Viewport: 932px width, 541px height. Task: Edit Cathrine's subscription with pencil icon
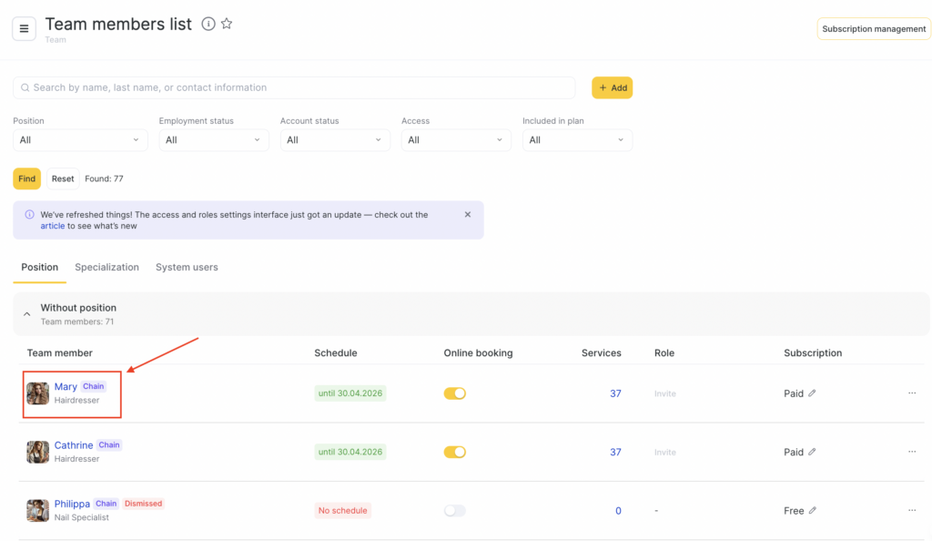pos(813,452)
